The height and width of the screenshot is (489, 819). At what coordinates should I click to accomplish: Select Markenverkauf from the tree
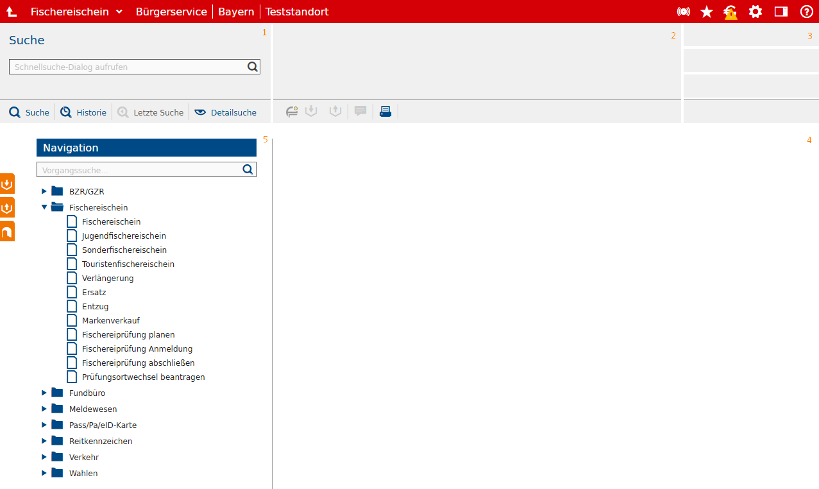pos(110,321)
